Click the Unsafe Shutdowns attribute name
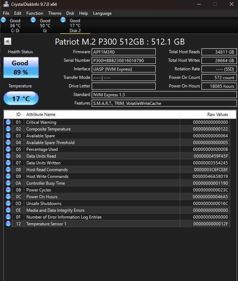 pos(44,204)
